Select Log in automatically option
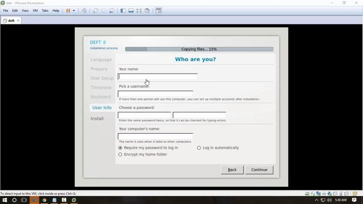This screenshot has width=363, height=204. 199,148
